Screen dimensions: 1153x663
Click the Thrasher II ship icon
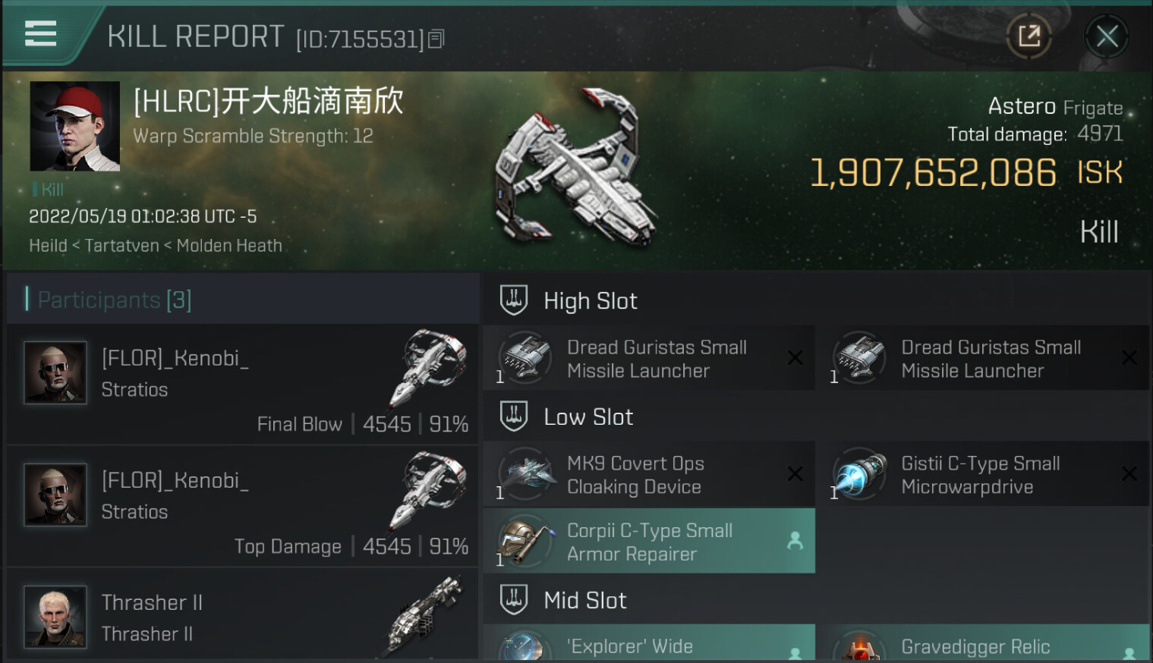pyautogui.click(x=427, y=614)
